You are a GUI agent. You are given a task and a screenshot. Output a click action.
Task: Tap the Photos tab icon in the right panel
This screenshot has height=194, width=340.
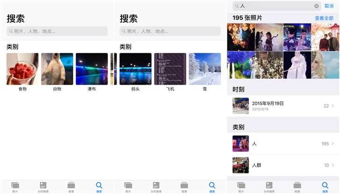click(241, 185)
